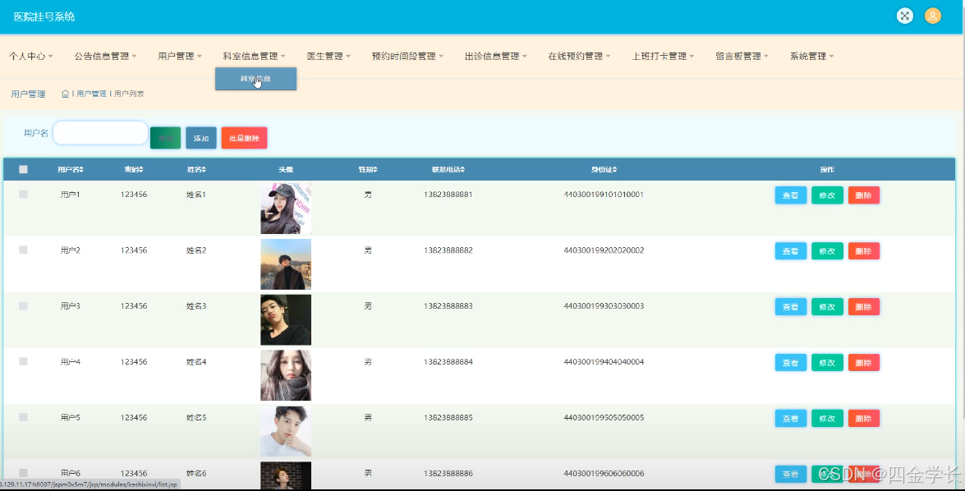This screenshot has height=491, width=965.
Task: Click 修改 for 用户4
Action: point(827,362)
